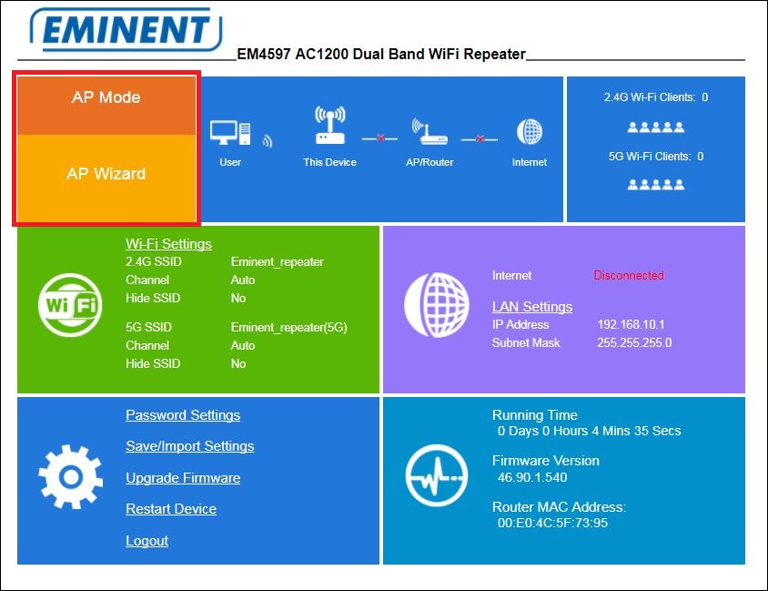Image resolution: width=768 pixels, height=591 pixels.
Task: Click the Firmware Version label
Action: pos(546,461)
